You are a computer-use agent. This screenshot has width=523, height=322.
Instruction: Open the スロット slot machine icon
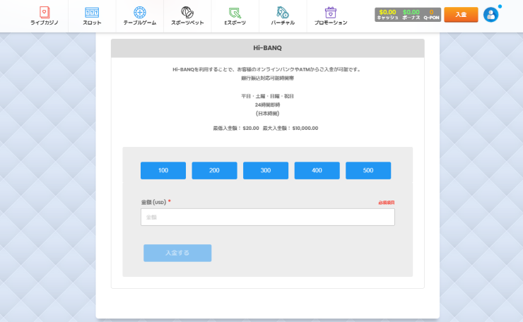click(92, 12)
